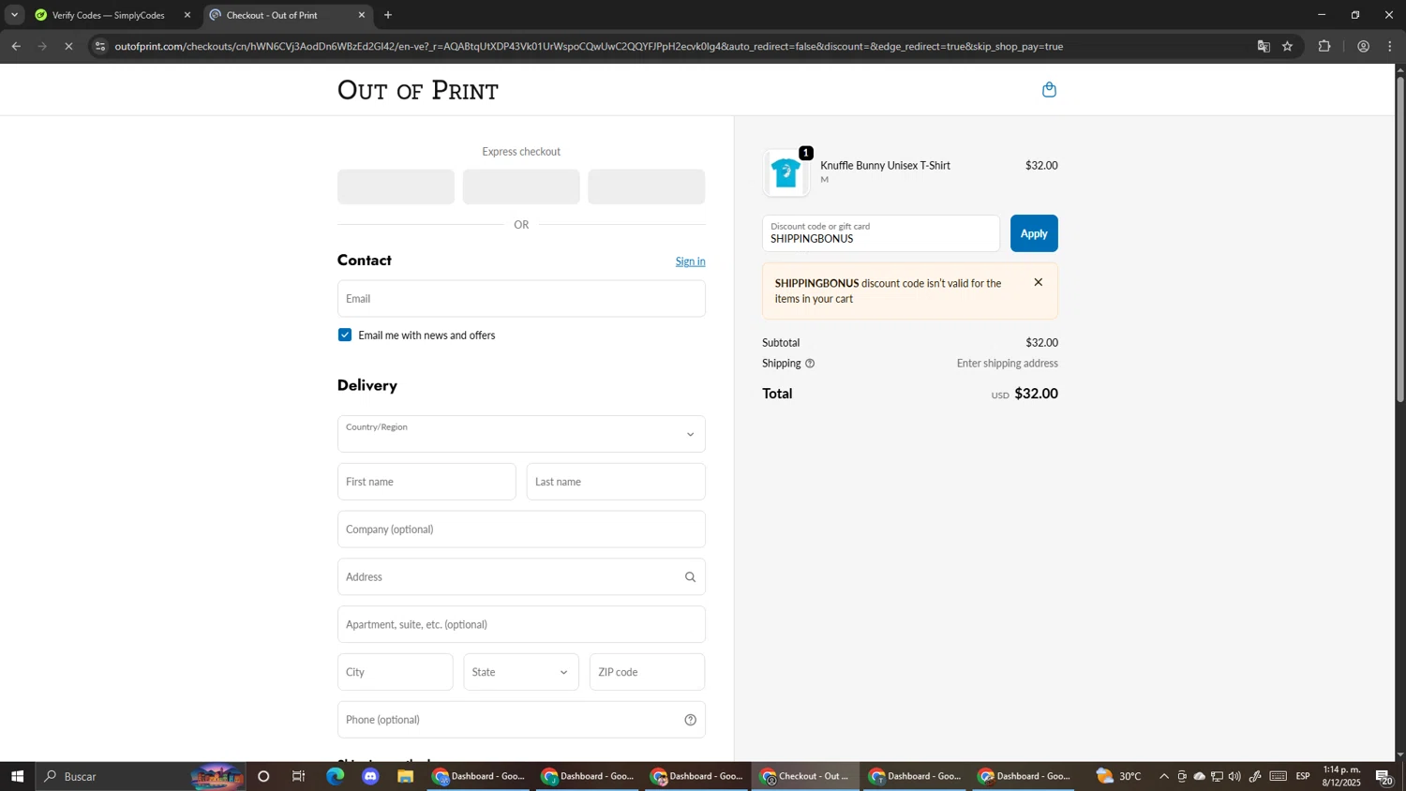1406x791 pixels.
Task: Open a new browser tab
Action: (388, 15)
